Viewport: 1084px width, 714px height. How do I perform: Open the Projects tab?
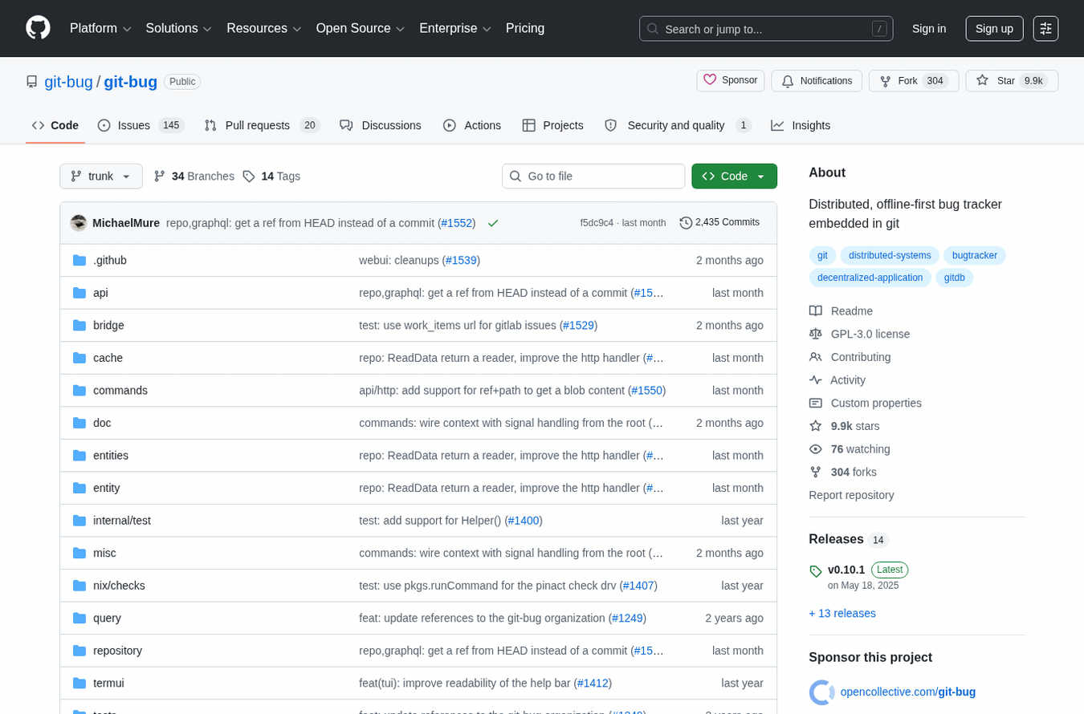coord(552,125)
